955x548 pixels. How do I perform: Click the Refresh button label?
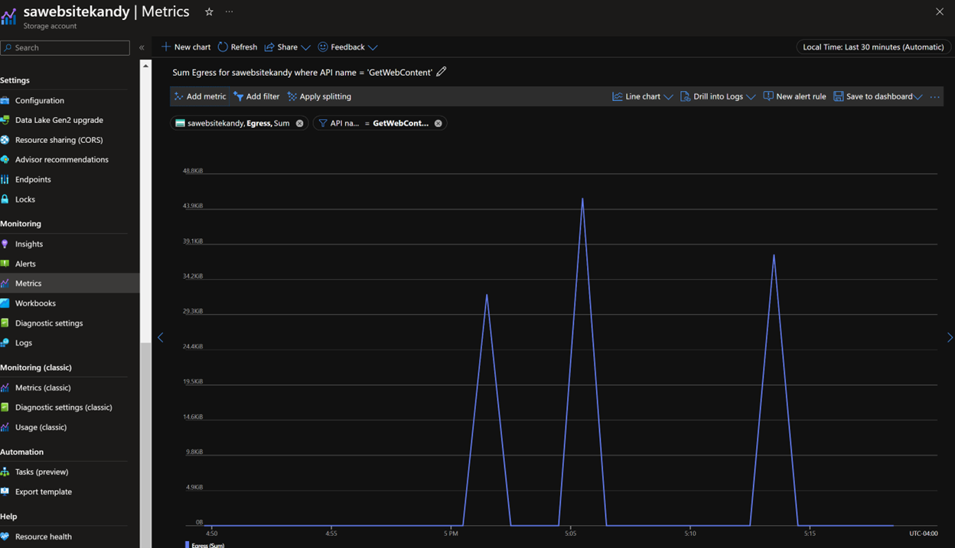[x=243, y=47]
